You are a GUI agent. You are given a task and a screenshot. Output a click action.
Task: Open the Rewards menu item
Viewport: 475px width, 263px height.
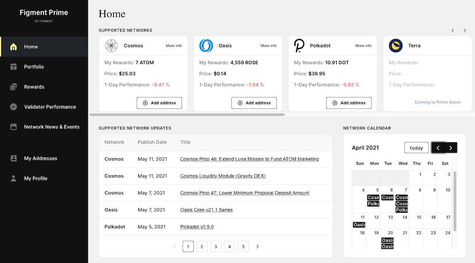click(44, 87)
